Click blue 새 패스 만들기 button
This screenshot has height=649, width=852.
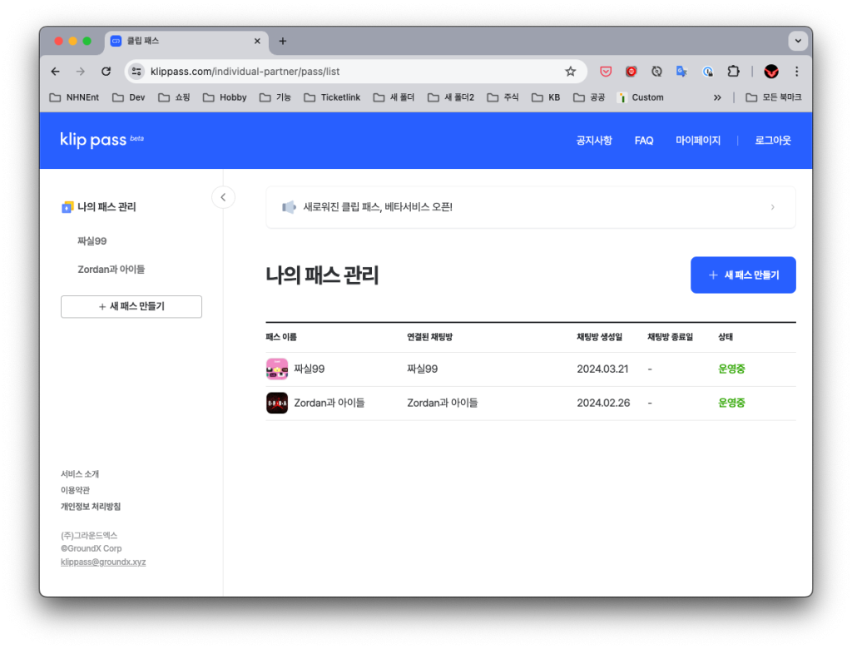(743, 275)
